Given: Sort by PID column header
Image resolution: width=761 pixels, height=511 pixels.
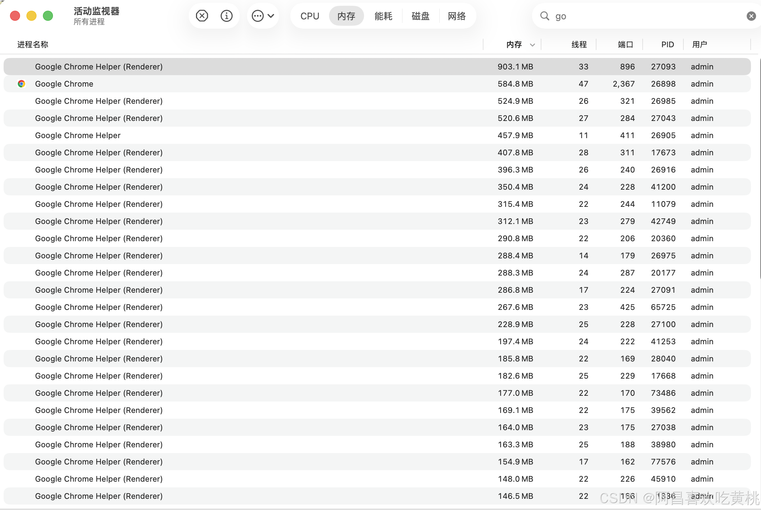Looking at the screenshot, I should click(x=667, y=44).
